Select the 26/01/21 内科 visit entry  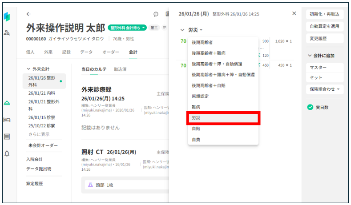41,93
